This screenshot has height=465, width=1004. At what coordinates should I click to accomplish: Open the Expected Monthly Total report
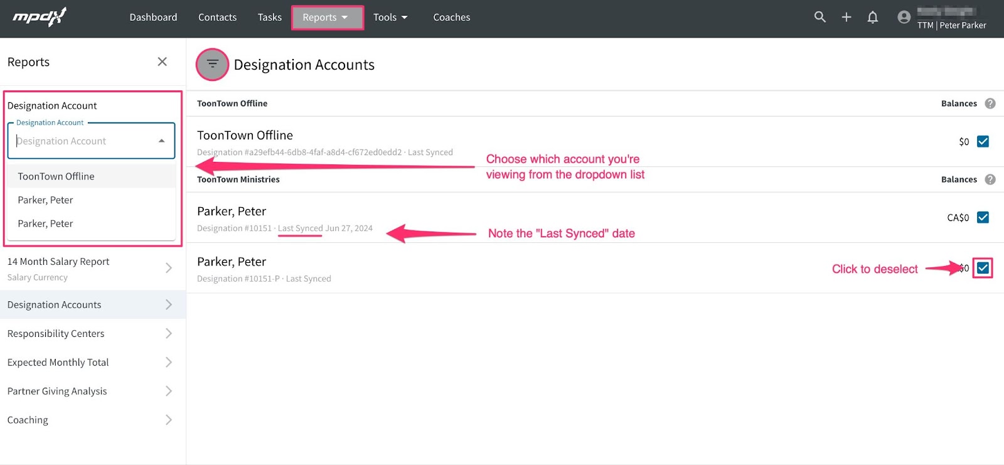(93, 362)
